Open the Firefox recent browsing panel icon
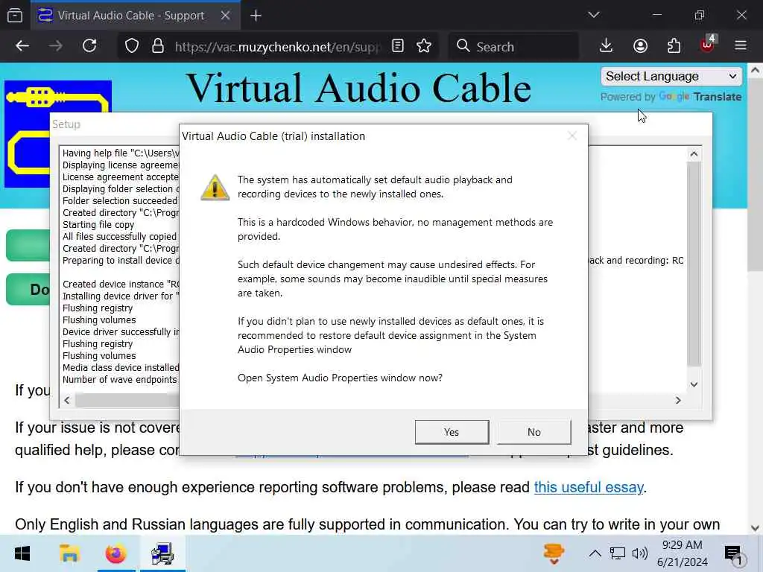763x572 pixels. point(15,16)
